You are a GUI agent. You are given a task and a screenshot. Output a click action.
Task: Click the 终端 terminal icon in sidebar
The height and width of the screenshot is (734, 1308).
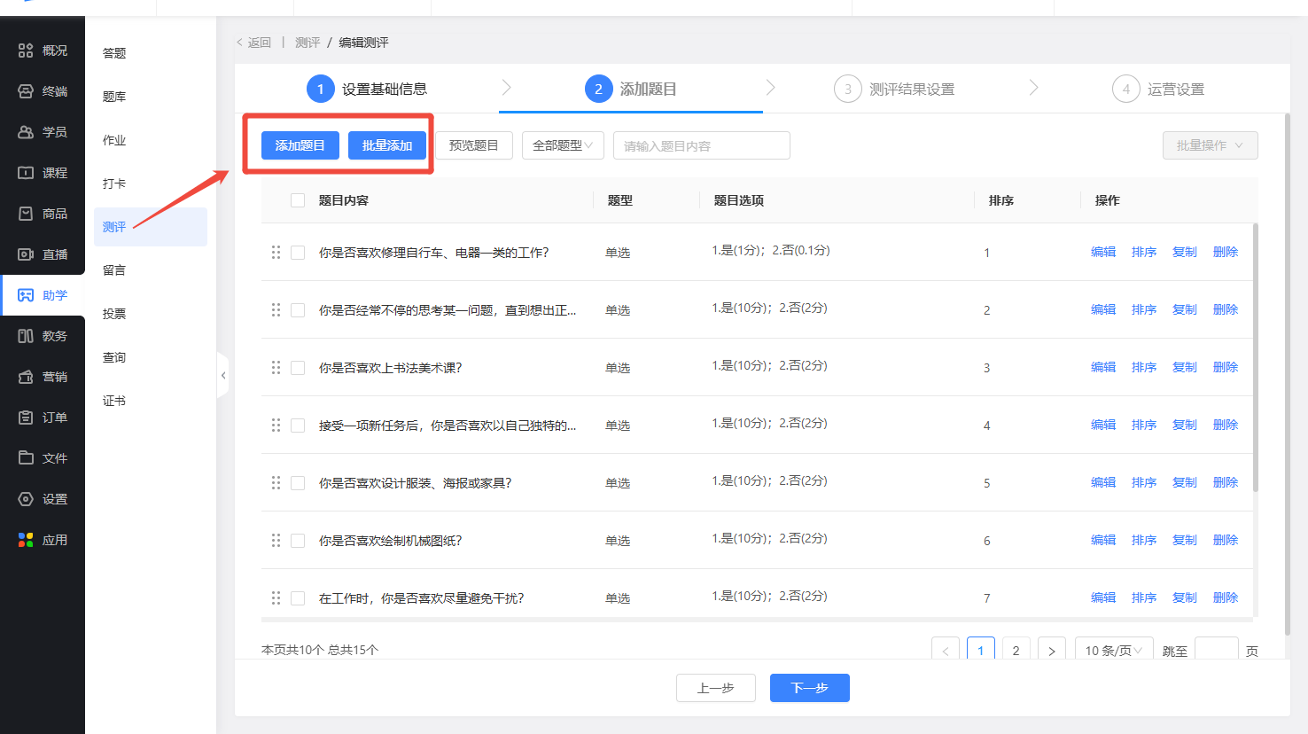click(26, 91)
